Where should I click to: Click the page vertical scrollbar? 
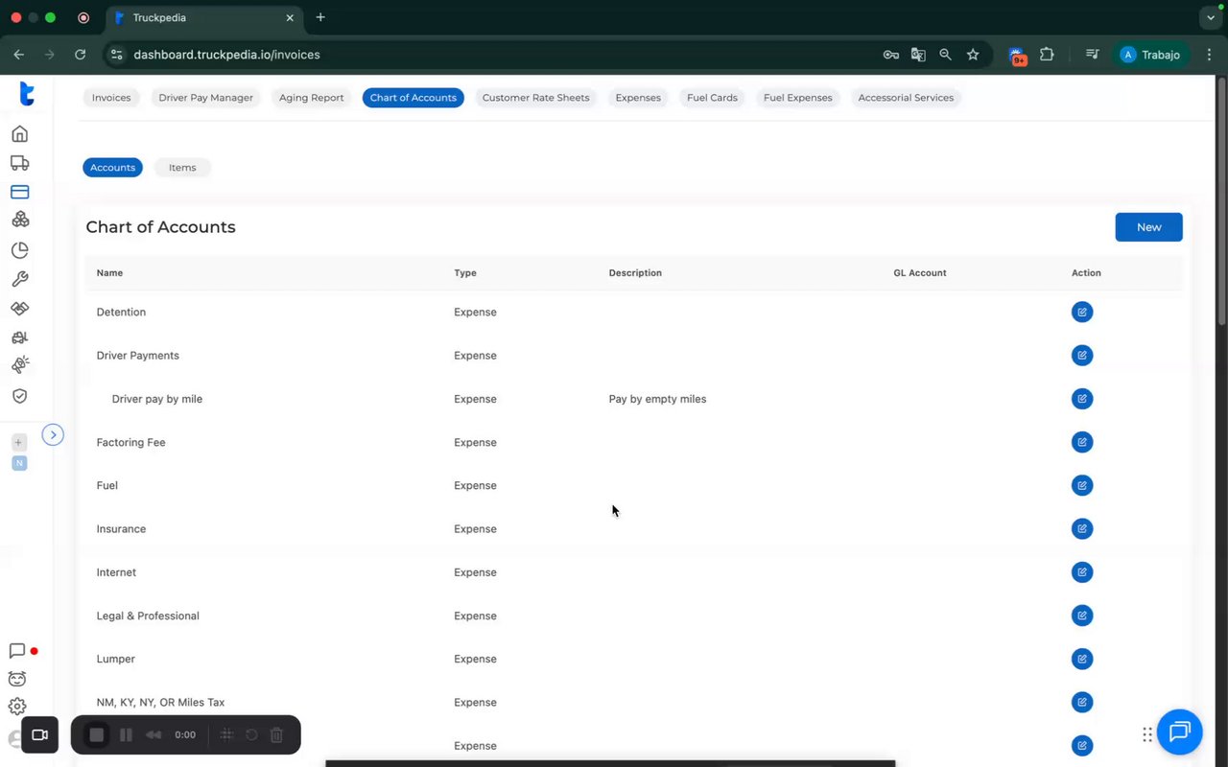point(1221,203)
